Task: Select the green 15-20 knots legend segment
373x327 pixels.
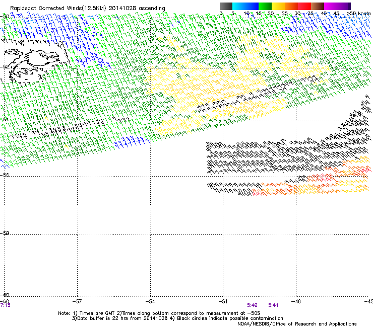Action: pyautogui.click(x=265, y=6)
